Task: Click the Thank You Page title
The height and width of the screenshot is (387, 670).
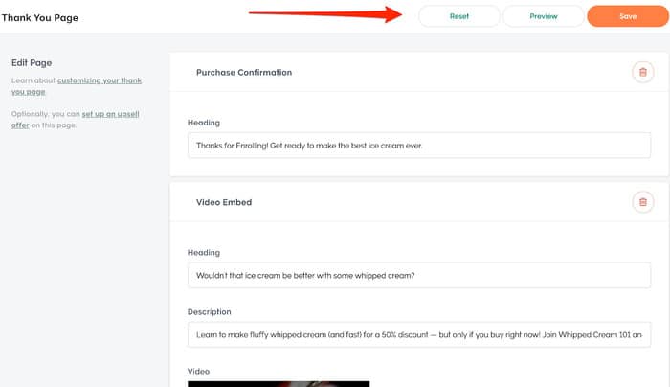Action: point(40,18)
